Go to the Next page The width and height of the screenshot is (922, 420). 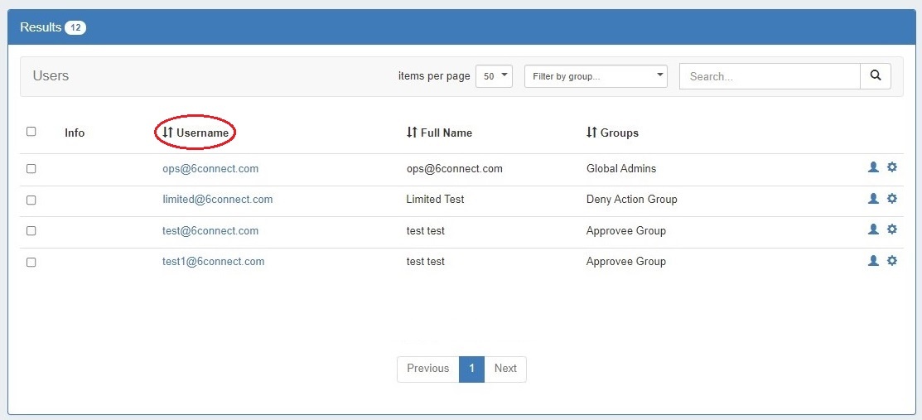(505, 369)
